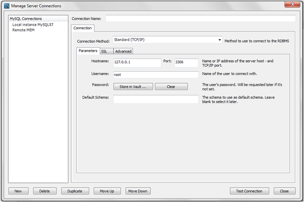Screen dimensions: 304x202
Task: Click the Hostname input field
Action: 137,63
